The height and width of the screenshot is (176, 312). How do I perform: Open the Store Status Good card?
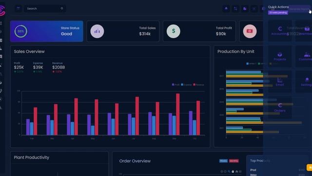[47, 31]
